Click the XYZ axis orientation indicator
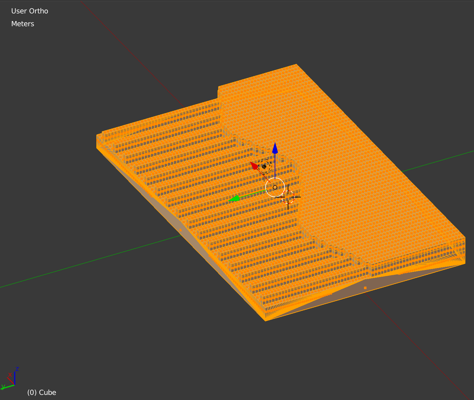This screenshot has height=400, width=474. coord(10,379)
